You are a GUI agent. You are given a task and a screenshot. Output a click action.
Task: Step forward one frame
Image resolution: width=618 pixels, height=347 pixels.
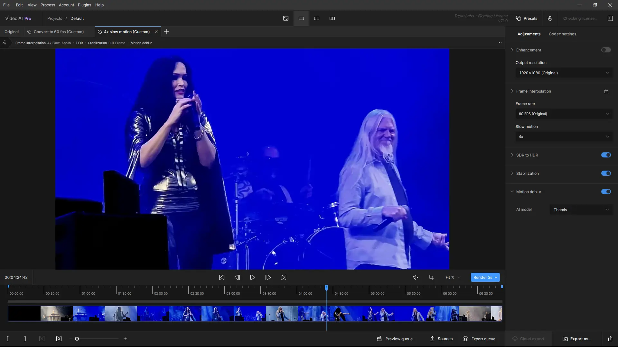point(268,277)
